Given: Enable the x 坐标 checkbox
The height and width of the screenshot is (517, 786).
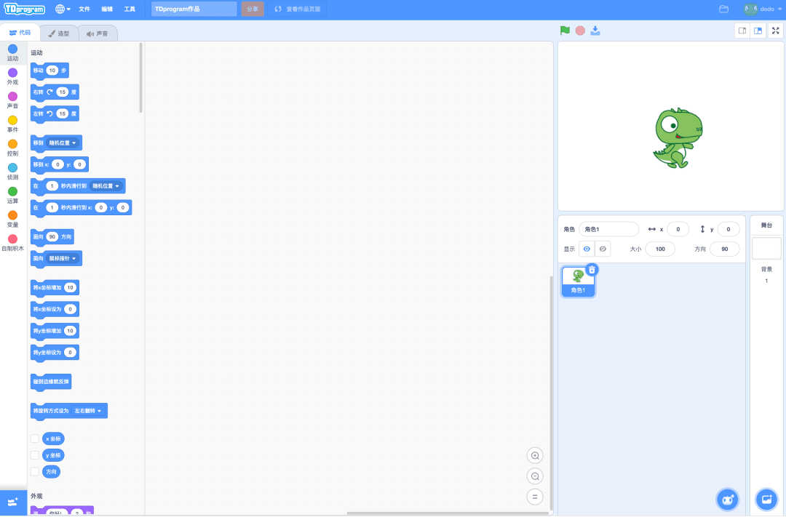Looking at the screenshot, I should tap(34, 438).
